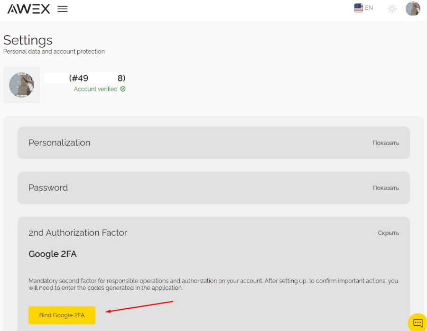Click the account ID number starting #49
Image resolution: width=427 pixels, height=331 pixels.
(x=97, y=78)
